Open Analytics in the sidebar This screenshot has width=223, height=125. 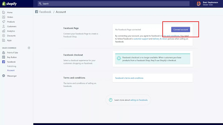(11, 31)
